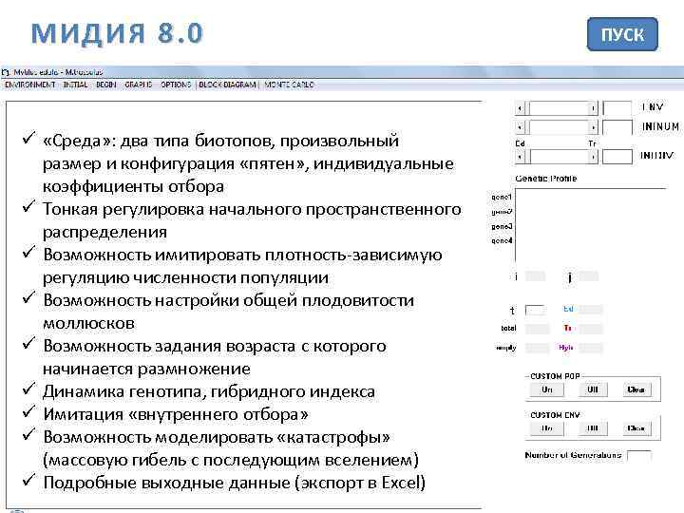Click the i value field
The image size is (684, 513).
coord(535,276)
